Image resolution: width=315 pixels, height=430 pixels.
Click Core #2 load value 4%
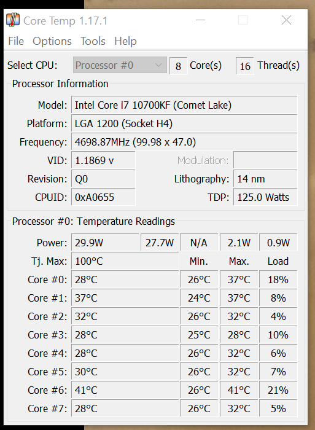278,316
